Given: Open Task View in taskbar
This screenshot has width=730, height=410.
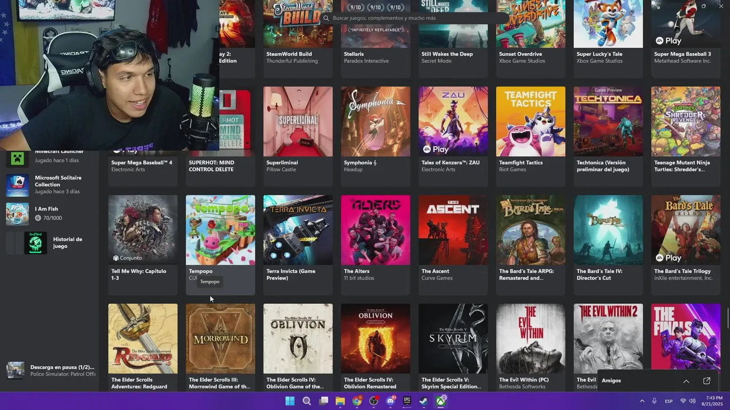Looking at the screenshot, I should pyautogui.click(x=323, y=401).
